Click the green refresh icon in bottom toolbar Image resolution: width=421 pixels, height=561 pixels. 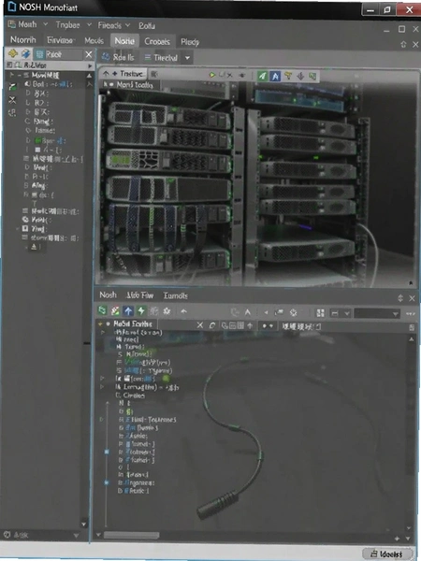coord(102,310)
